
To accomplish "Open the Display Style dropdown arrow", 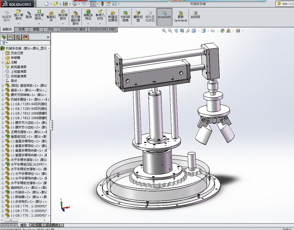I will (x=208, y=31).
